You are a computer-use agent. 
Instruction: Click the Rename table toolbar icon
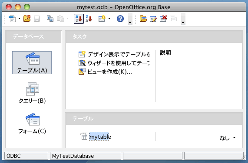(173, 19)
